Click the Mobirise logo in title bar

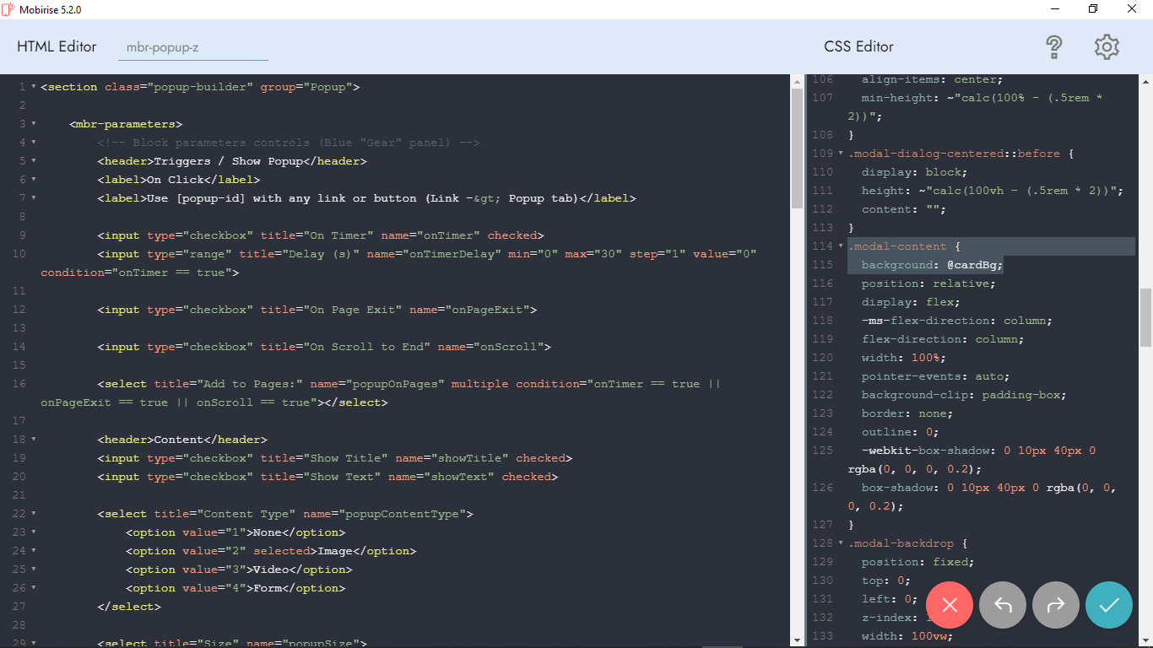click(x=8, y=9)
